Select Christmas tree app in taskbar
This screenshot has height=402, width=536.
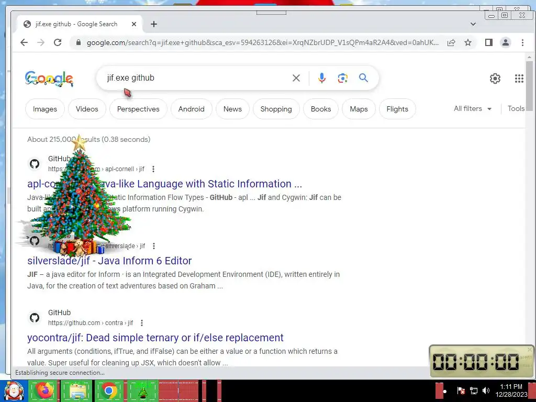(142, 391)
